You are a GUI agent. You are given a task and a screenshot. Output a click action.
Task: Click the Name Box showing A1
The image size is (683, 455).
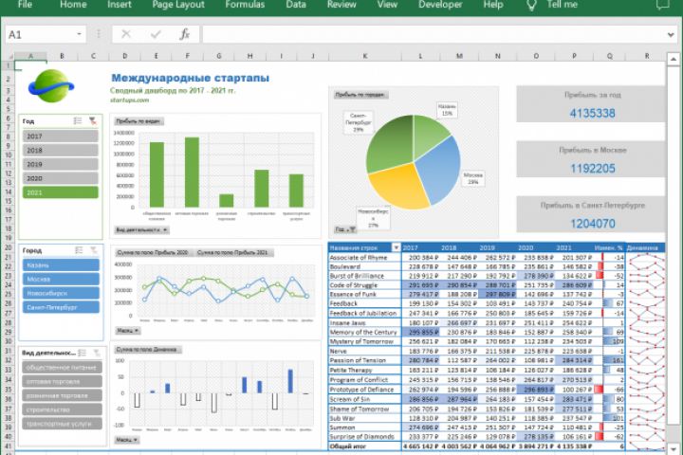40,34
